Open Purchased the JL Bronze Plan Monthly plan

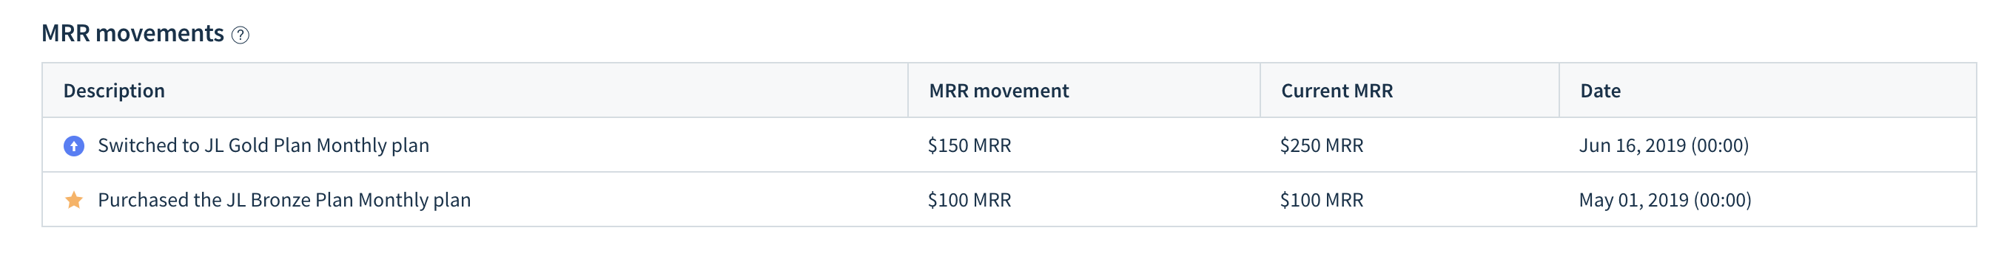point(284,200)
